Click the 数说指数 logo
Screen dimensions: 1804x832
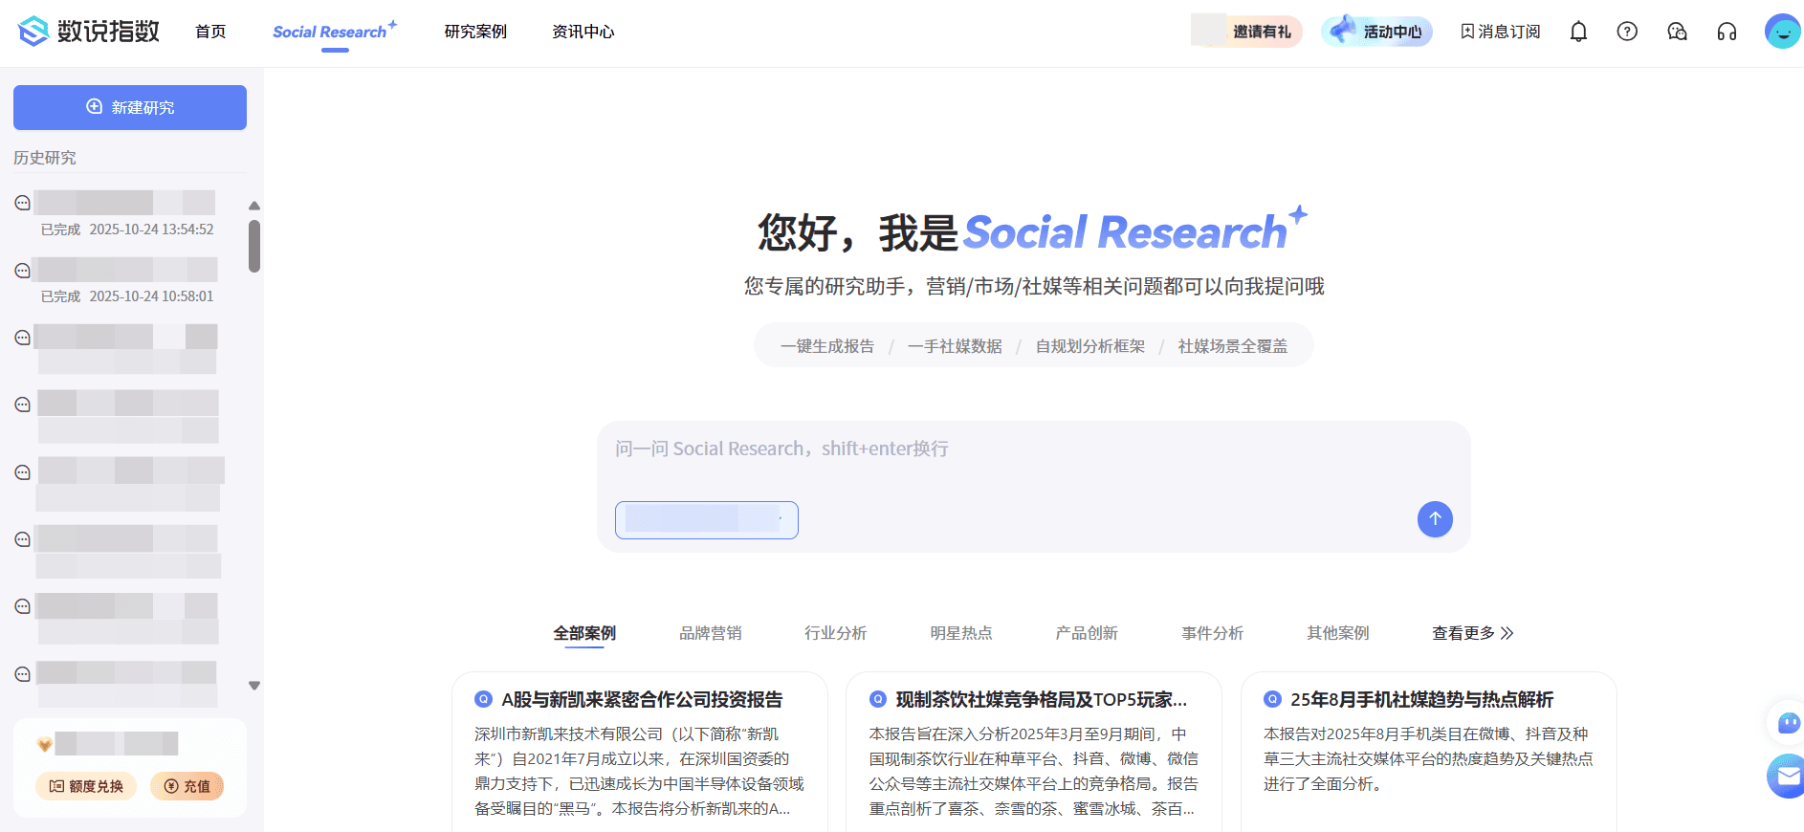tap(89, 32)
